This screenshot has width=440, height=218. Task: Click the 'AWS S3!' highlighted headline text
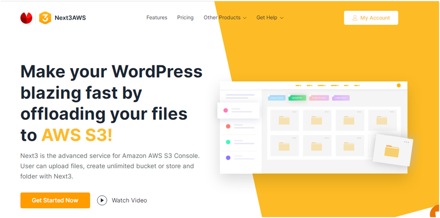[x=76, y=135]
